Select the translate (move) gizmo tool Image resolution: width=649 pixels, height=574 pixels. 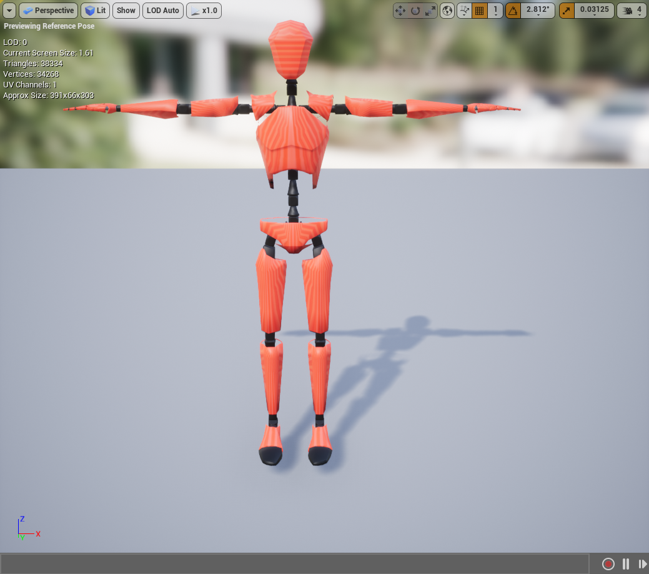[x=400, y=11]
